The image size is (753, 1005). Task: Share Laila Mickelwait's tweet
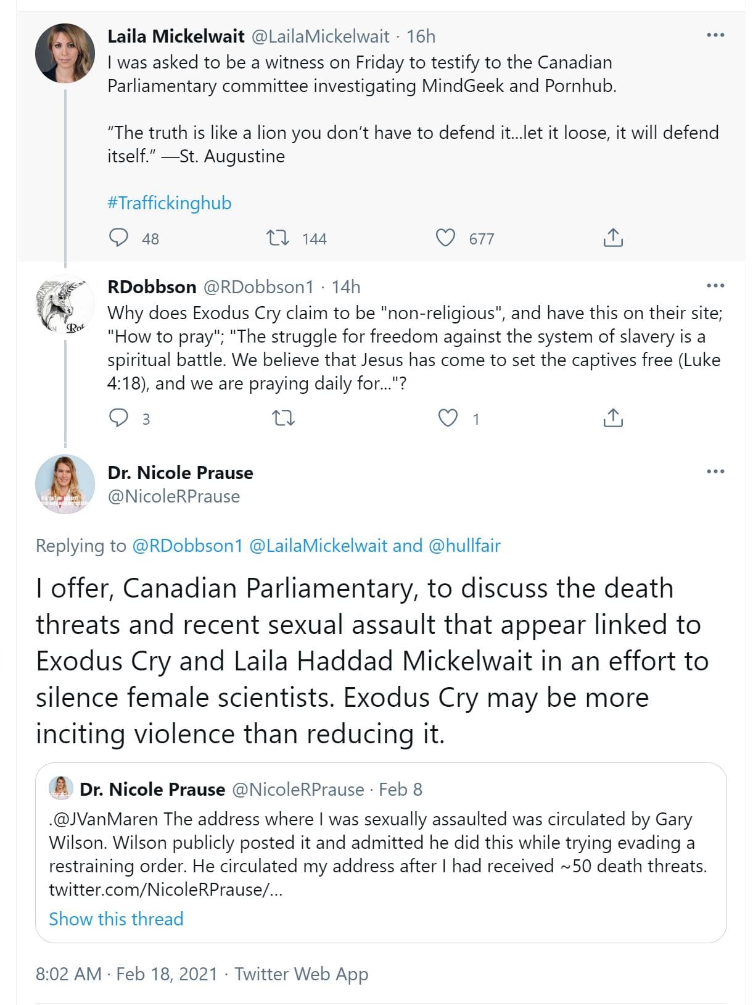[612, 238]
